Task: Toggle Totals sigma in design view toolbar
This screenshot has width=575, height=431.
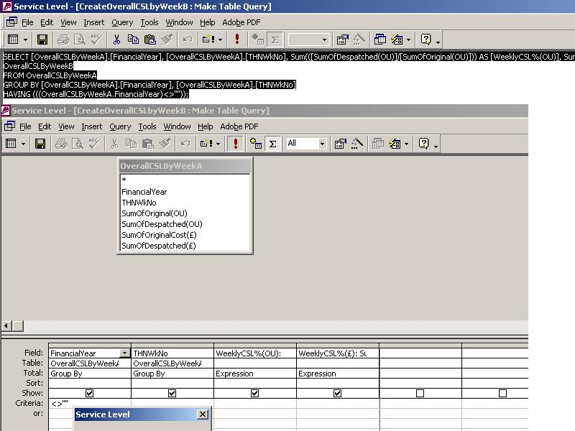Action: 272,144
